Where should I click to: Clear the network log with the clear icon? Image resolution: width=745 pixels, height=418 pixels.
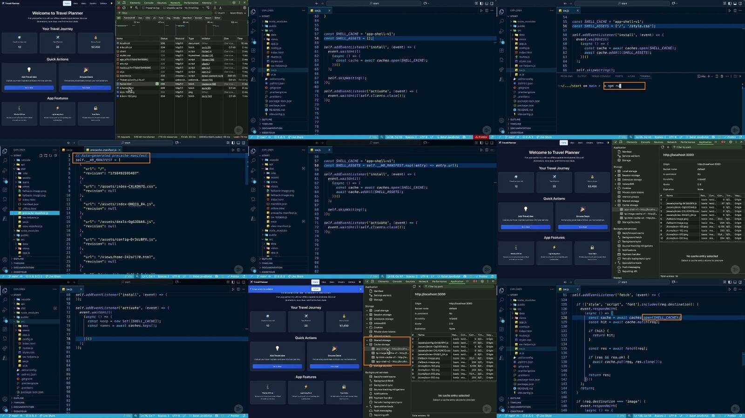click(124, 8)
